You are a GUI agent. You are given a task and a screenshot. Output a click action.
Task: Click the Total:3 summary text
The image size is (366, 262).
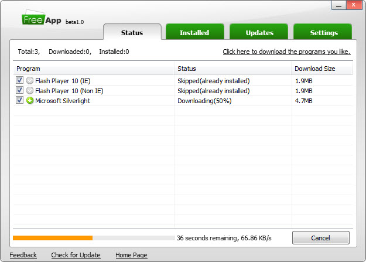click(29, 52)
